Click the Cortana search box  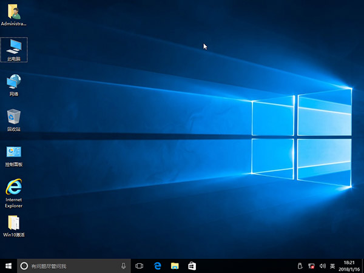coord(73,266)
